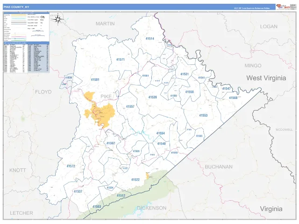Screen dimensions: 299x224
Task: Select ZIP code label 41522
Action: (x=135, y=180)
